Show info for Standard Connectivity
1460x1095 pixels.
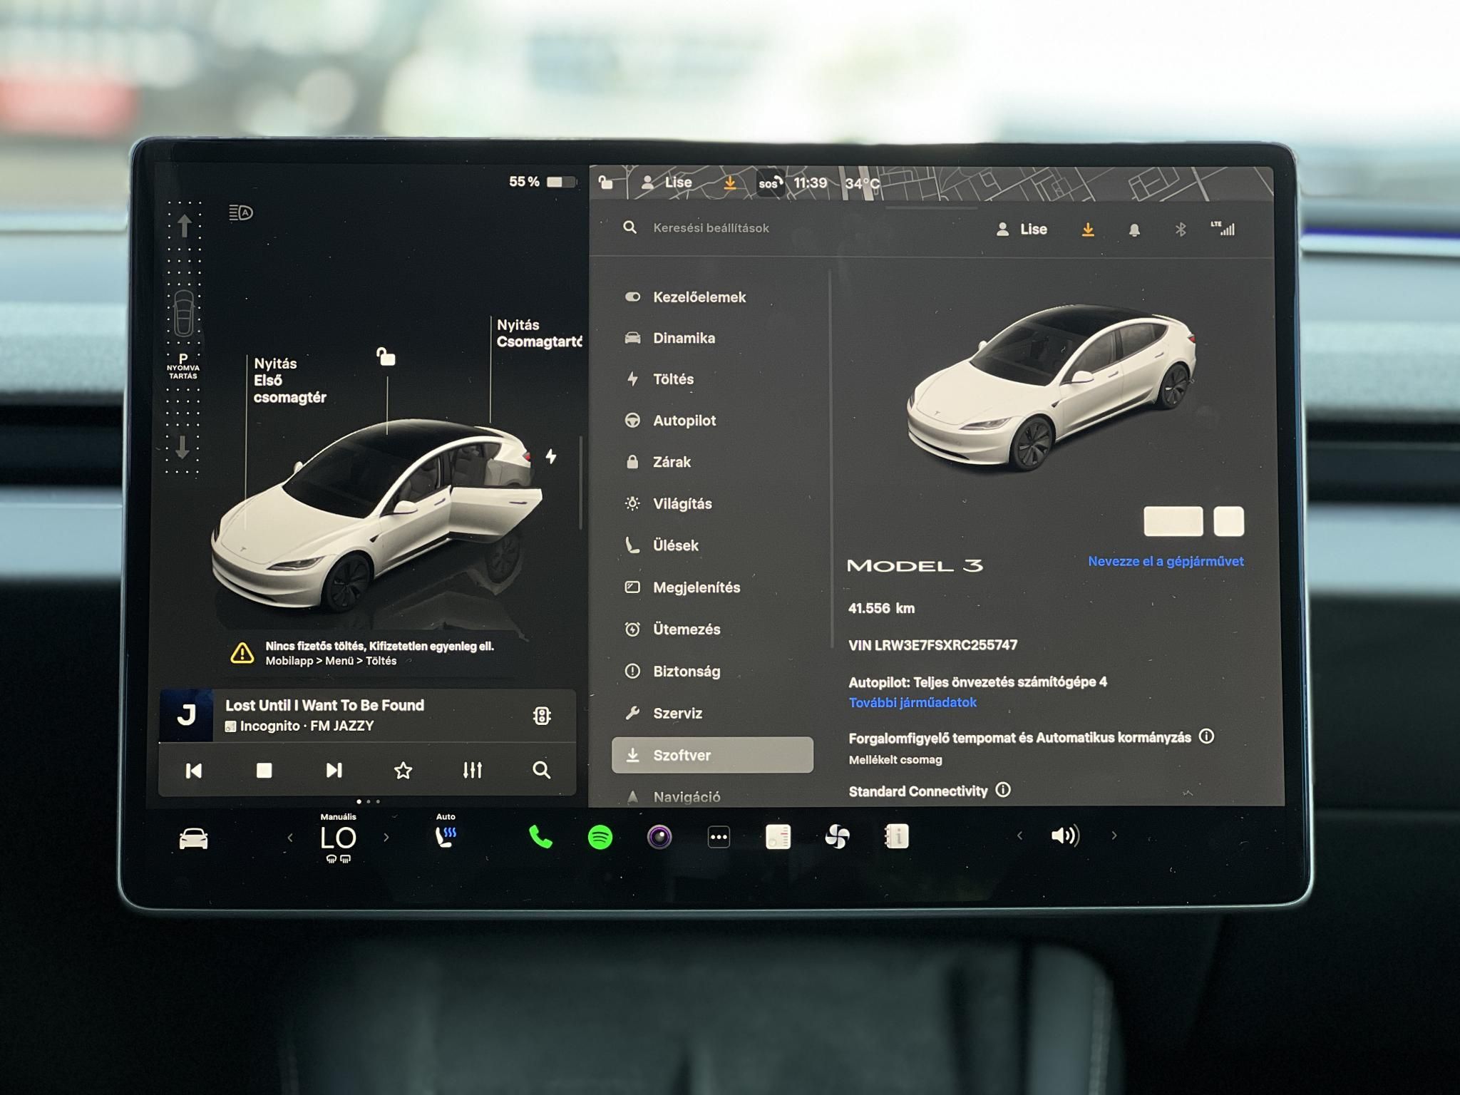click(x=1003, y=790)
